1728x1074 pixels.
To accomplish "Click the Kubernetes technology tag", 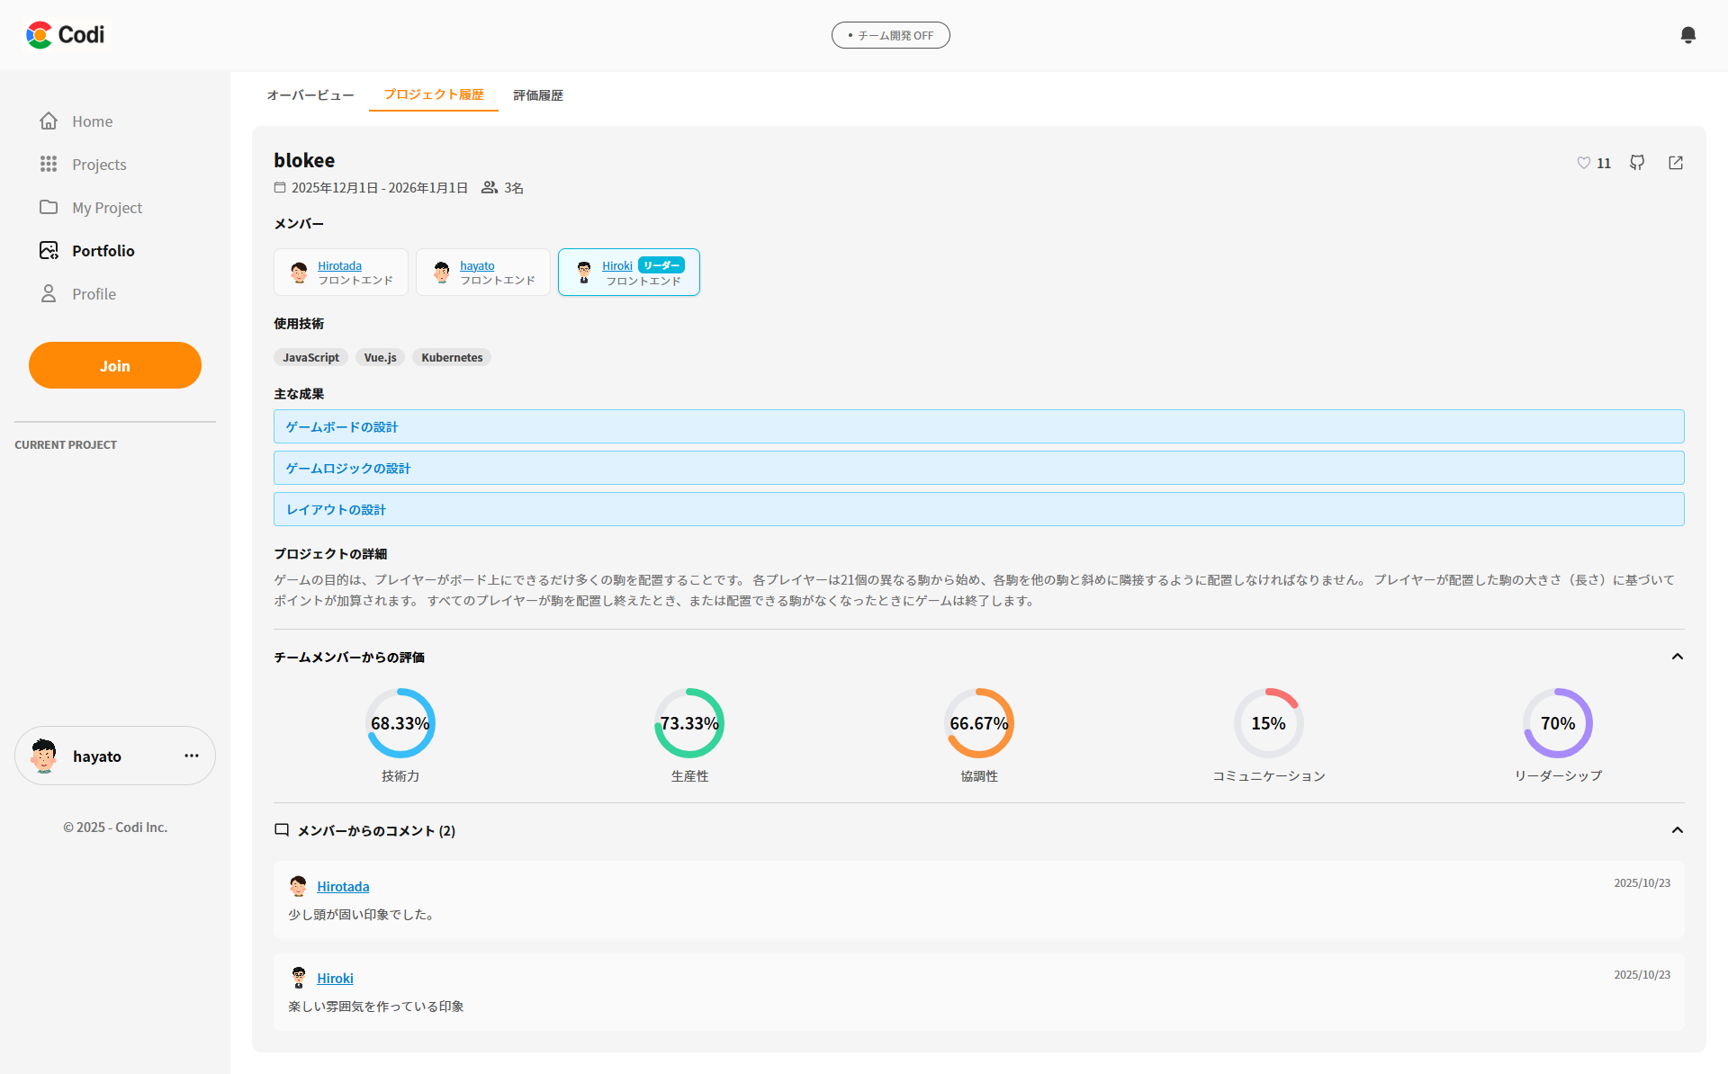I will [x=452, y=357].
